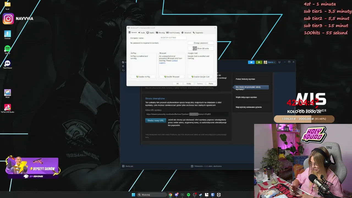Open Bitwarden from the taskbar
Image resolution: width=352 pixels, height=198 pixels.
coord(213,195)
